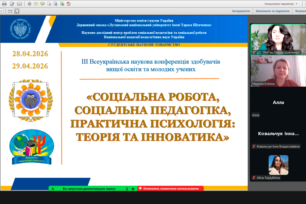Toggle muted mic icon for Ковальчук Інна
The width and height of the screenshot is (306, 204).
point(254,146)
